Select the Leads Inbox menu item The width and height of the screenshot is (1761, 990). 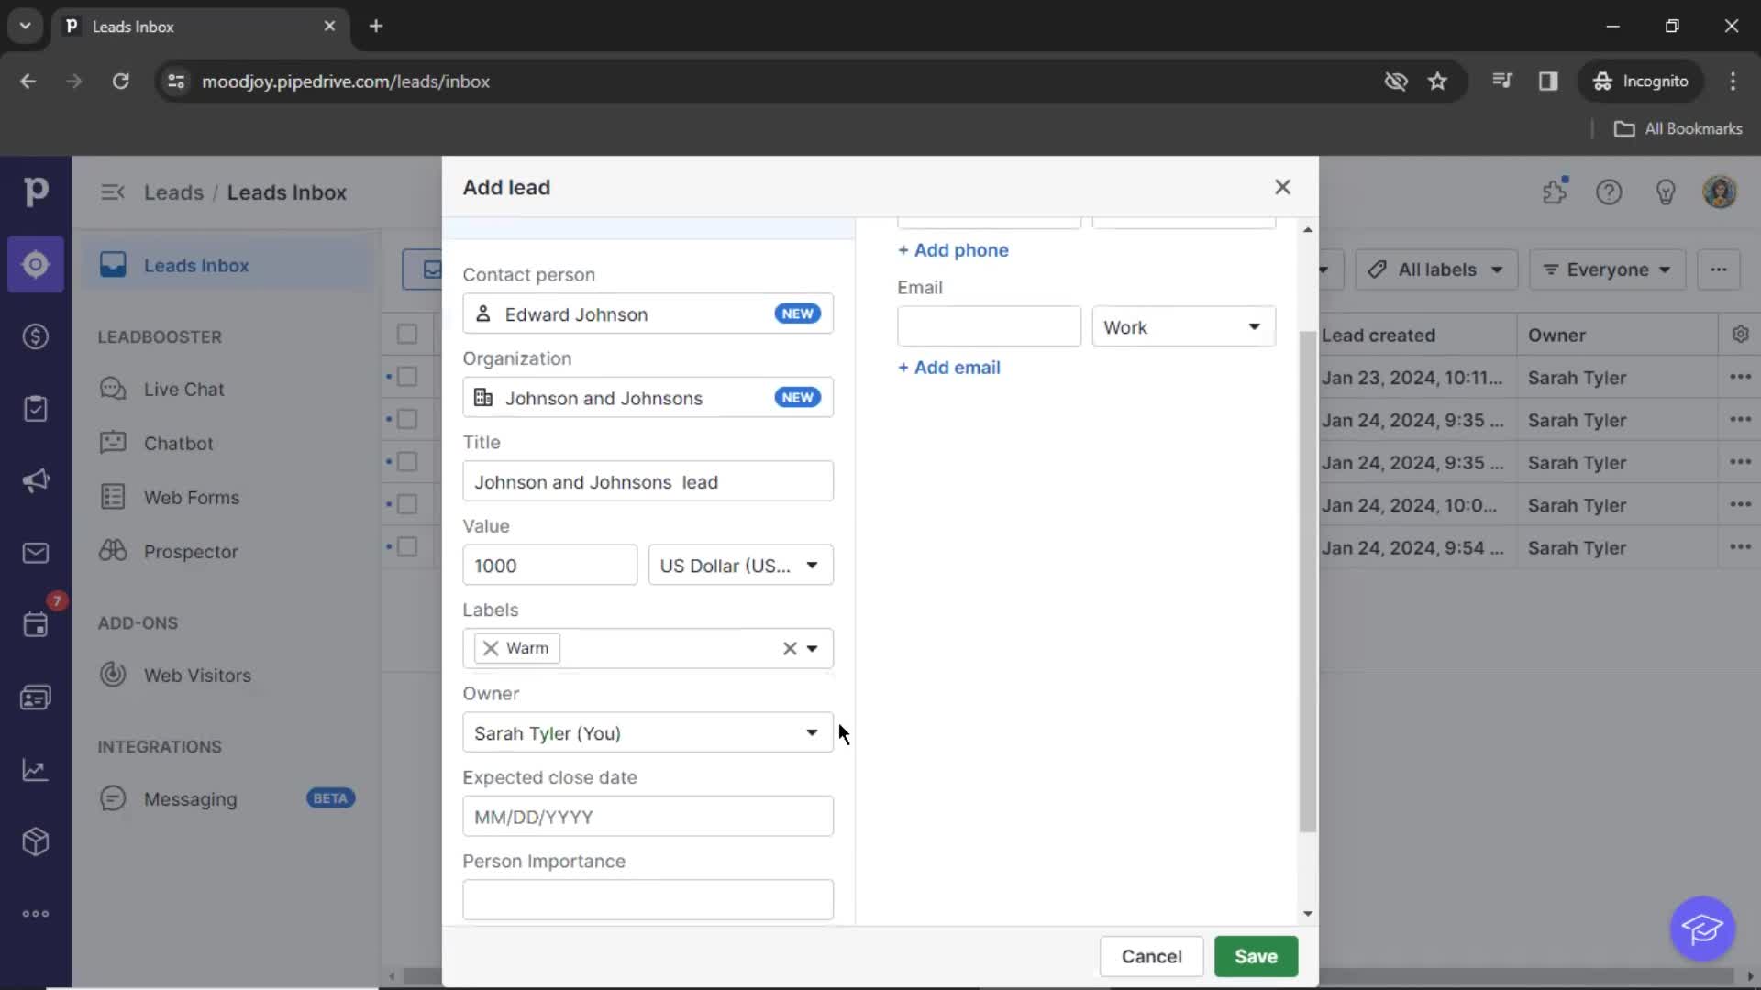coord(196,265)
